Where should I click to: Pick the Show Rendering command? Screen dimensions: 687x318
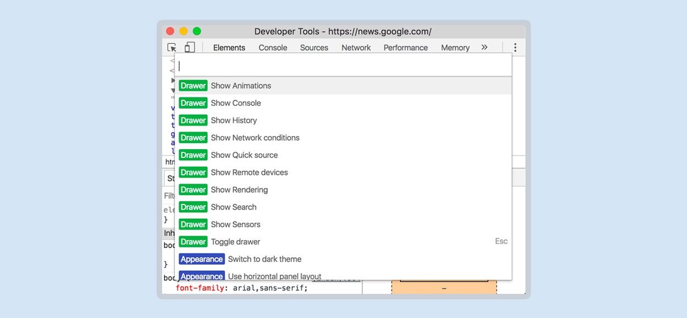coord(343,190)
